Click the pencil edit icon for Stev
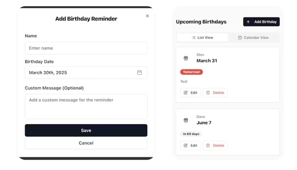 point(186,93)
